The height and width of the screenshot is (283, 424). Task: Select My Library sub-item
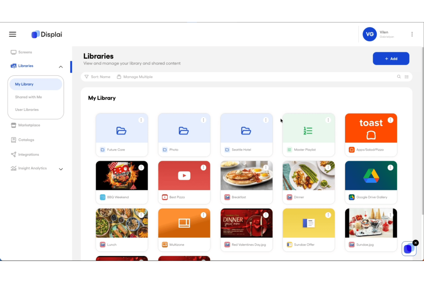(x=36, y=84)
